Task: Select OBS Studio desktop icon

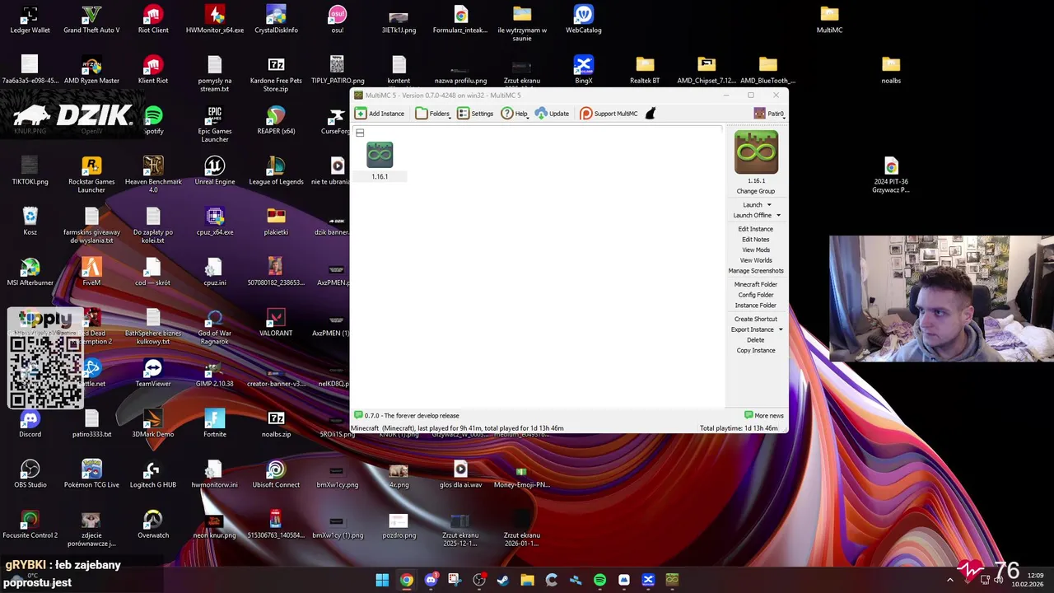Action: (30, 474)
